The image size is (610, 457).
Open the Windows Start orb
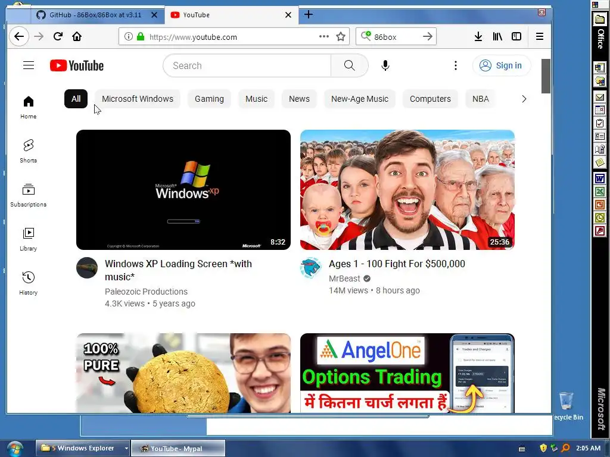click(x=14, y=449)
